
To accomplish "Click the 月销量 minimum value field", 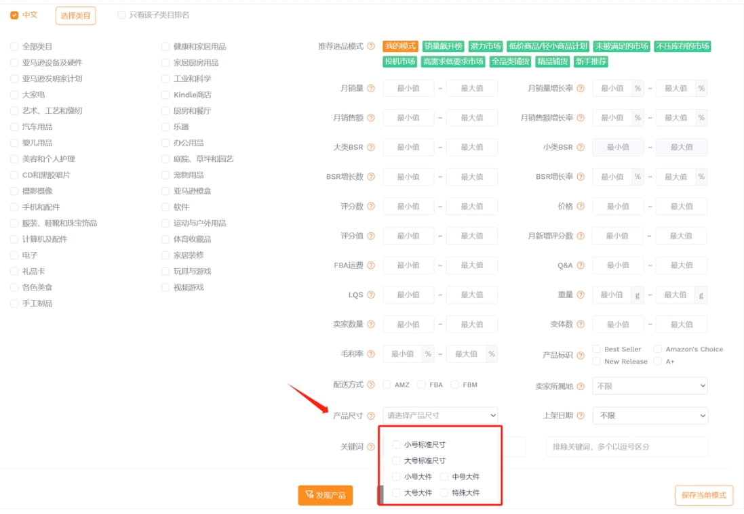I will pos(408,89).
